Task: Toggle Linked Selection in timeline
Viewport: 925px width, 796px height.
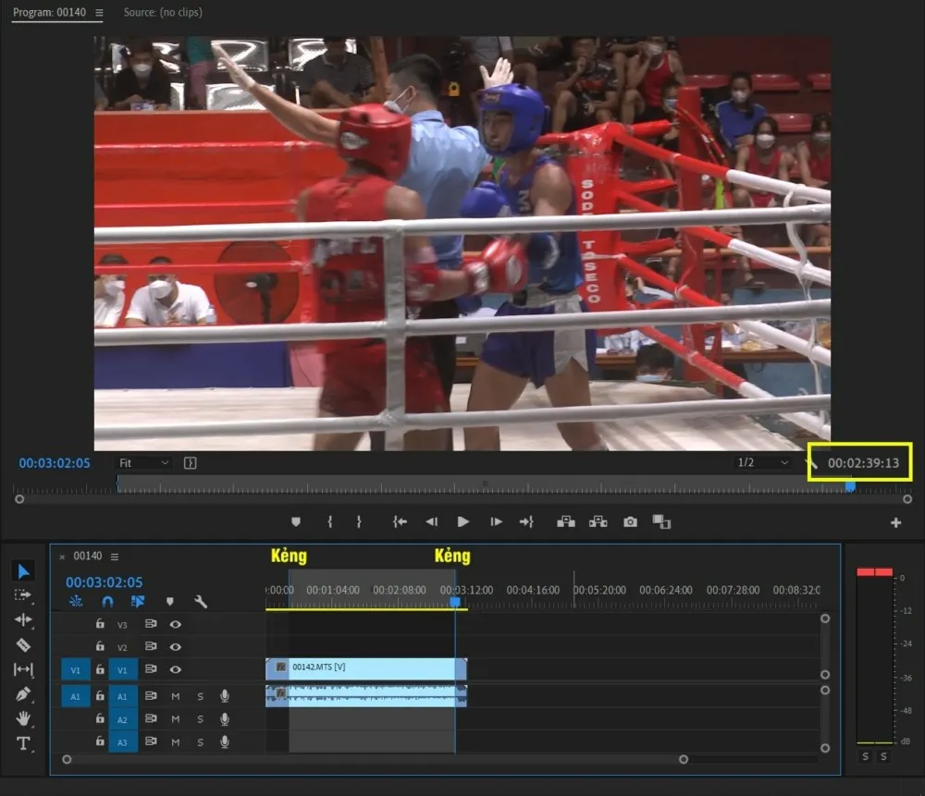Action: pyautogui.click(x=138, y=602)
